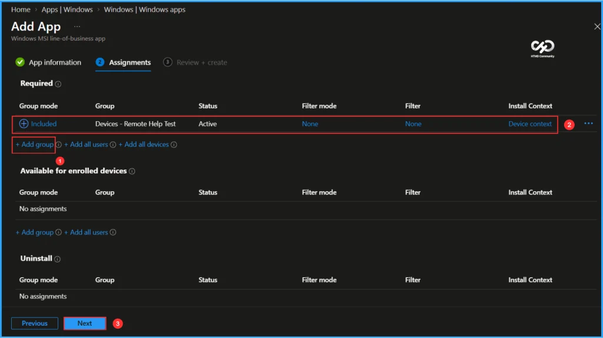Open Windows | Windows apps breadcrumb
This screenshot has height=338, width=603.
[x=145, y=9]
